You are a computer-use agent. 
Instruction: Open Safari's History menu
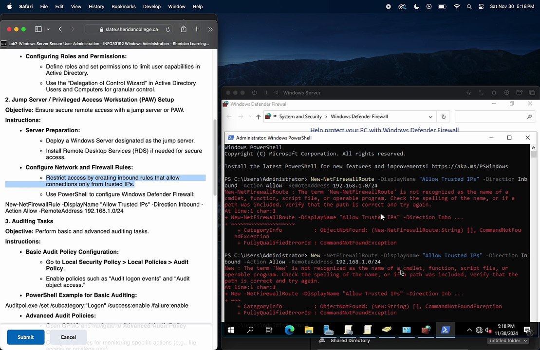pos(96,6)
